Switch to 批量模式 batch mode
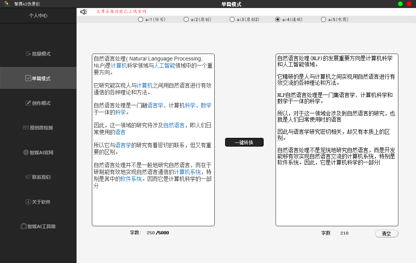416x263 pixels. pos(38,54)
